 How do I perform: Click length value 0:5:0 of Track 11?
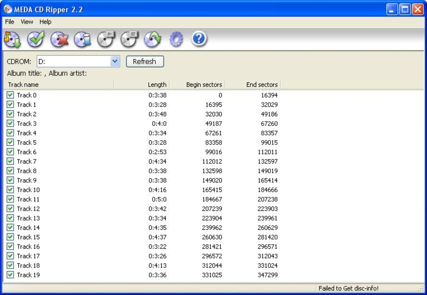pos(159,199)
